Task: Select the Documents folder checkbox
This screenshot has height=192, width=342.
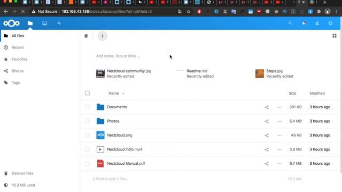Action: [87, 107]
